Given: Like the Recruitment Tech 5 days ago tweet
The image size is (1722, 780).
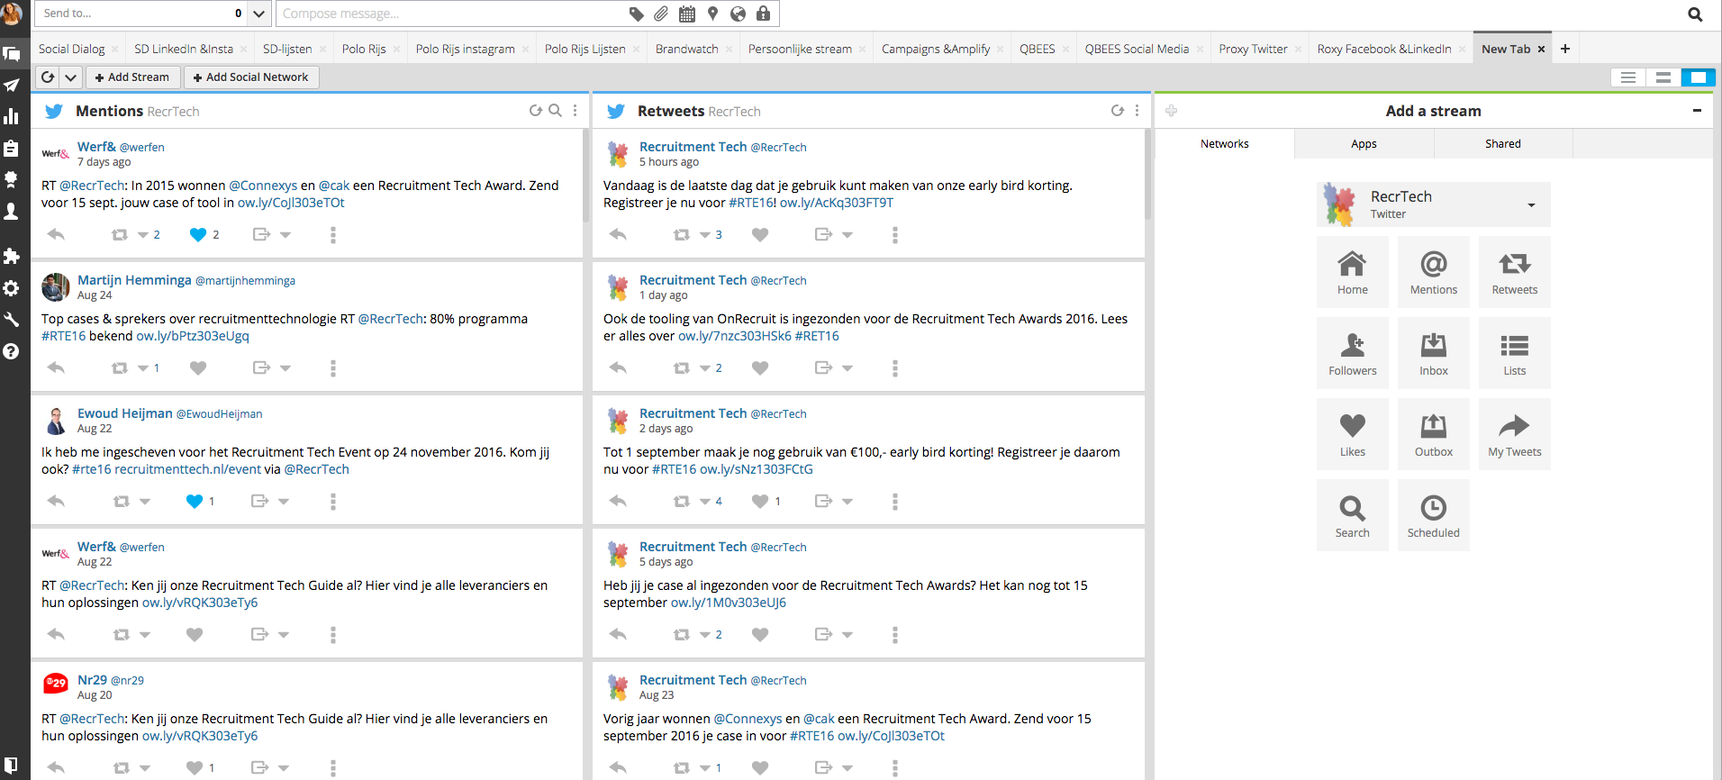Looking at the screenshot, I should 760,634.
